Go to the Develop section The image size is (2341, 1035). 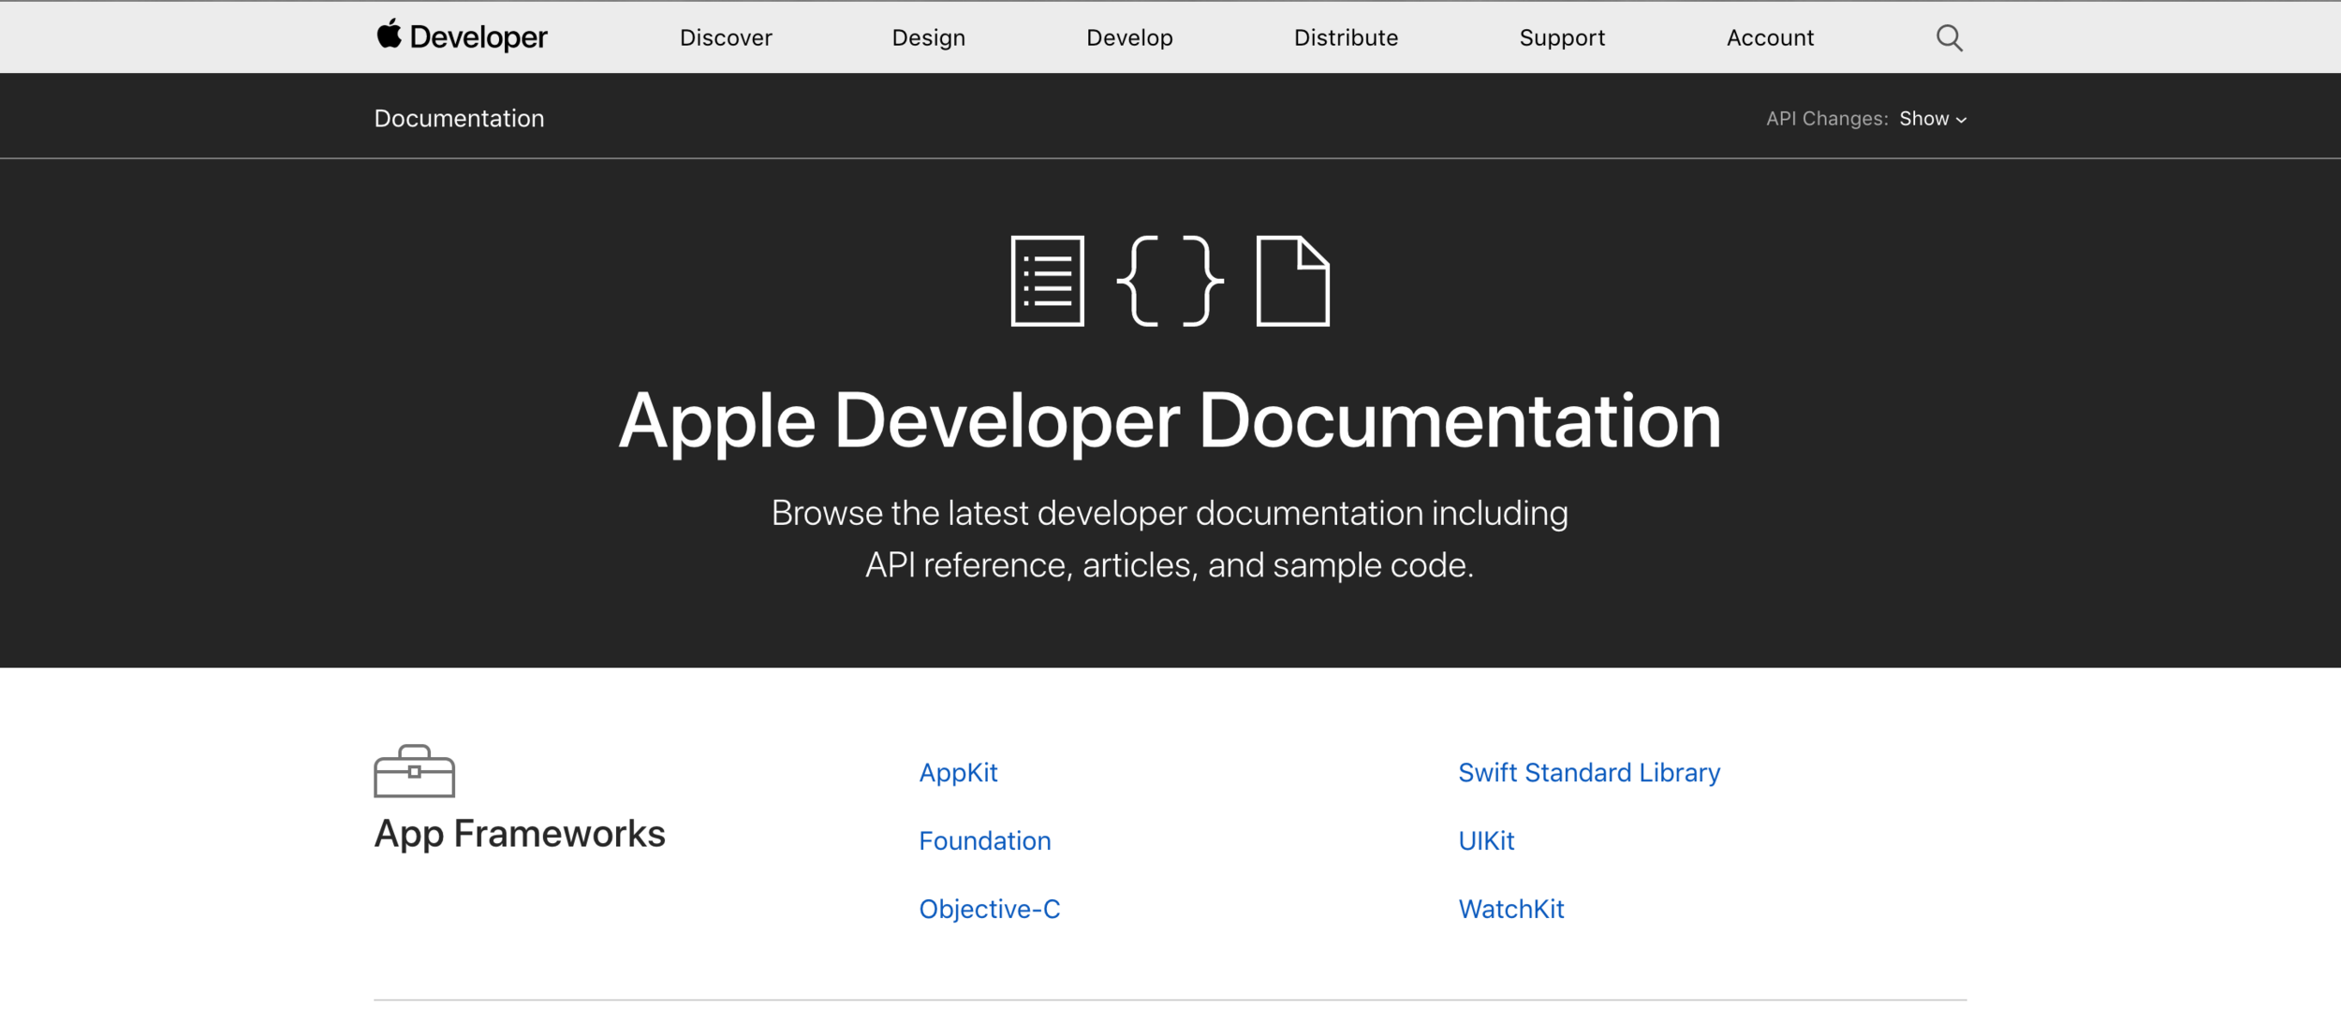pos(1129,37)
